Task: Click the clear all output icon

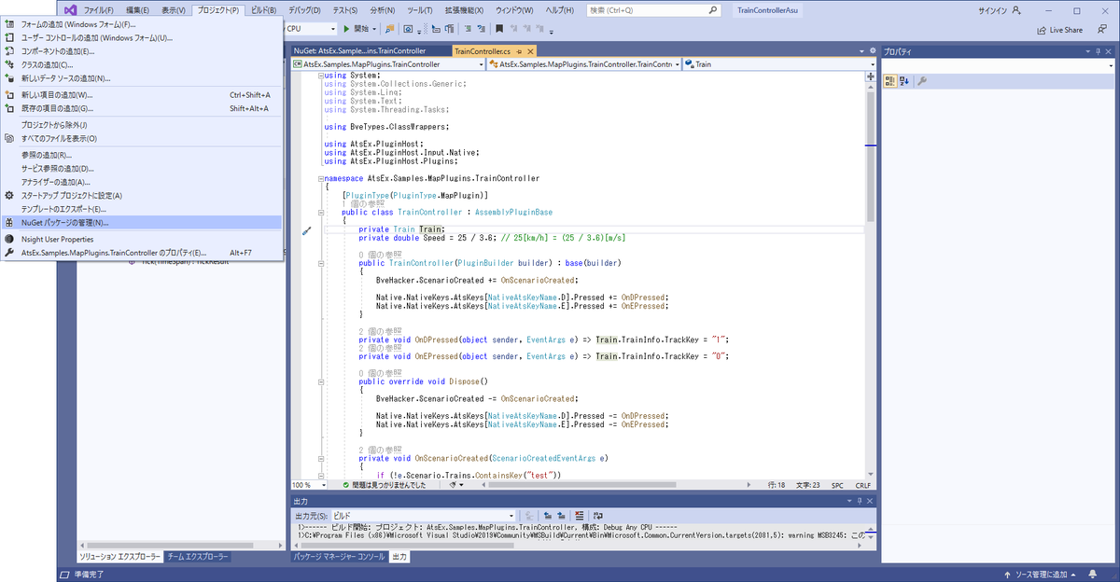Action: (x=579, y=515)
